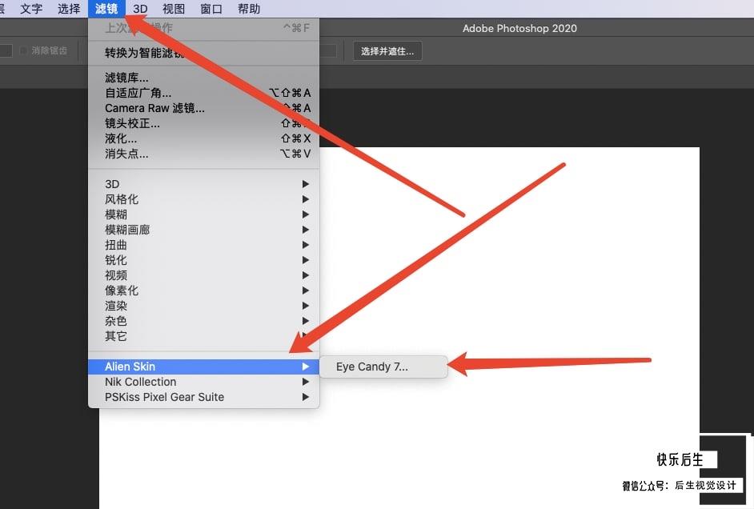Choose 消失点... menu item
The height and width of the screenshot is (509, 754).
[x=203, y=154]
